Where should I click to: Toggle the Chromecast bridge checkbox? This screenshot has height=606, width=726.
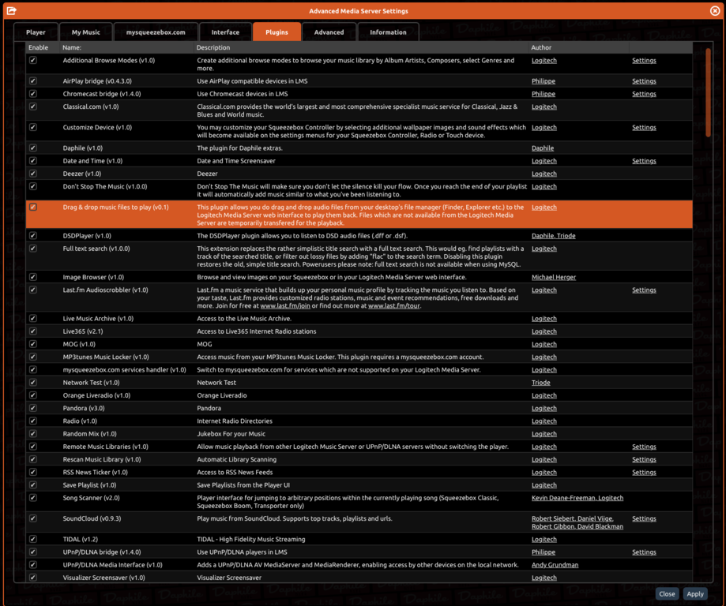pyautogui.click(x=33, y=93)
